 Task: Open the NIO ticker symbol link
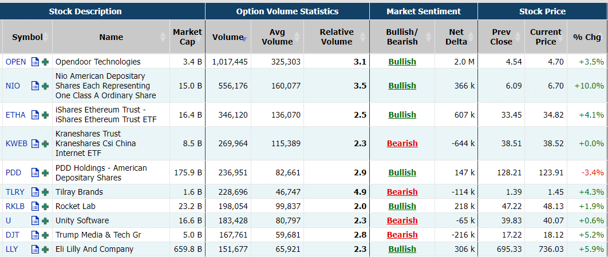coord(13,86)
